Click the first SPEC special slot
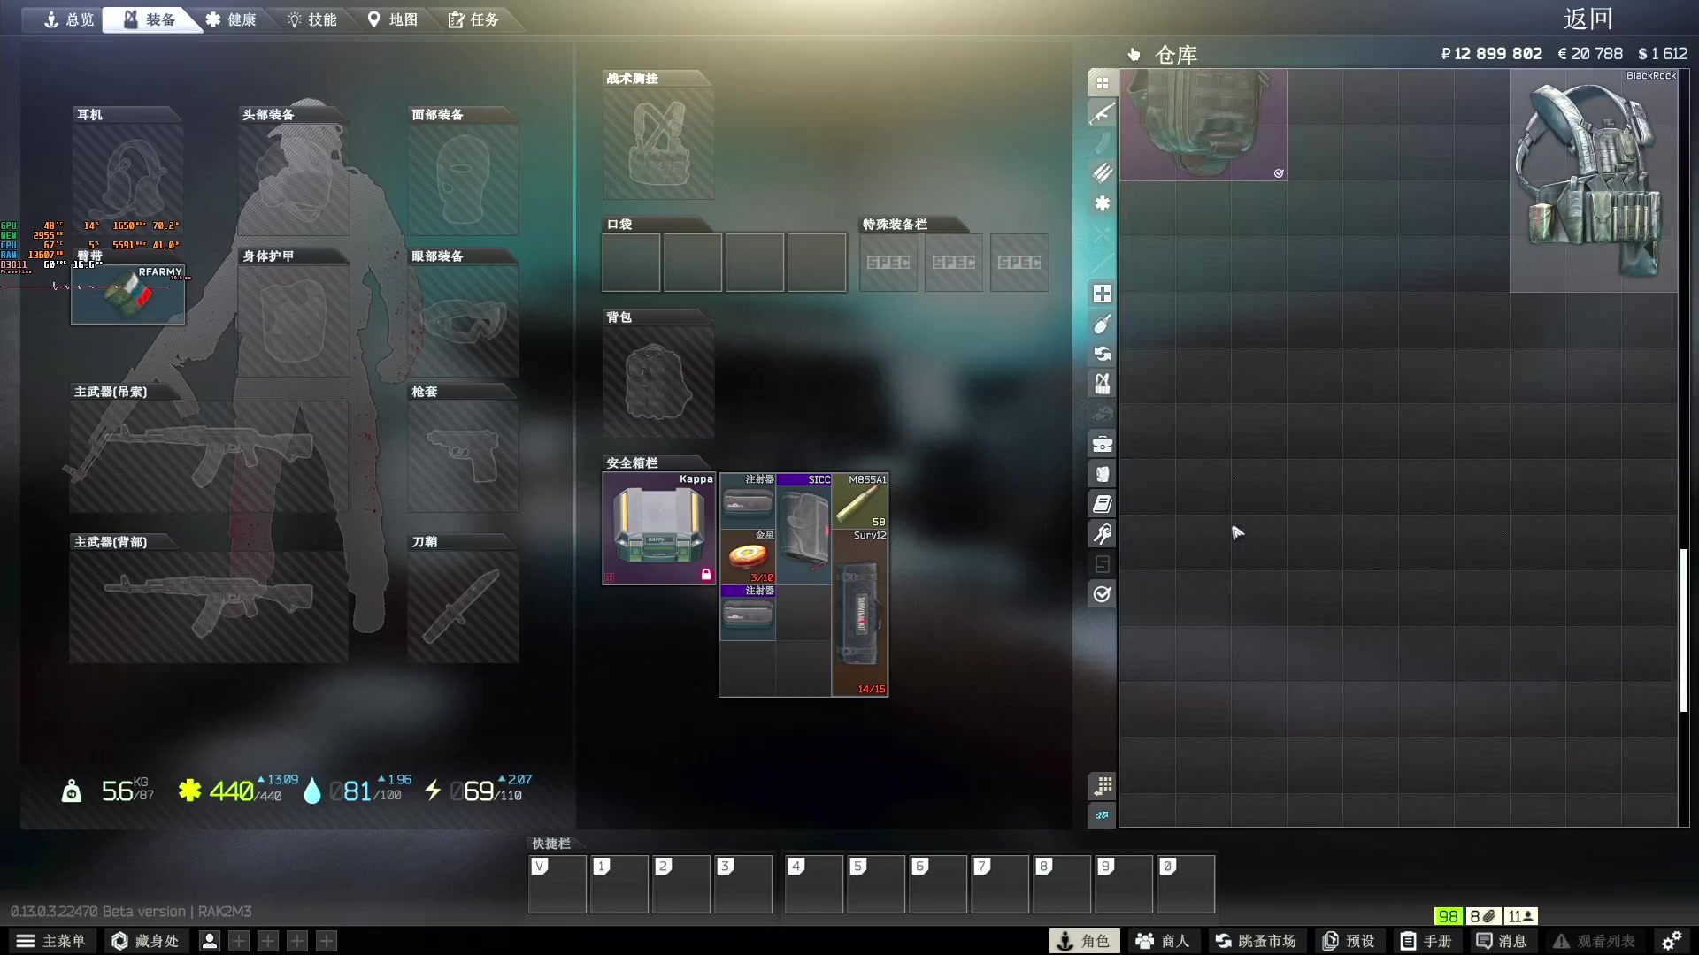Image resolution: width=1699 pixels, height=955 pixels. click(888, 263)
